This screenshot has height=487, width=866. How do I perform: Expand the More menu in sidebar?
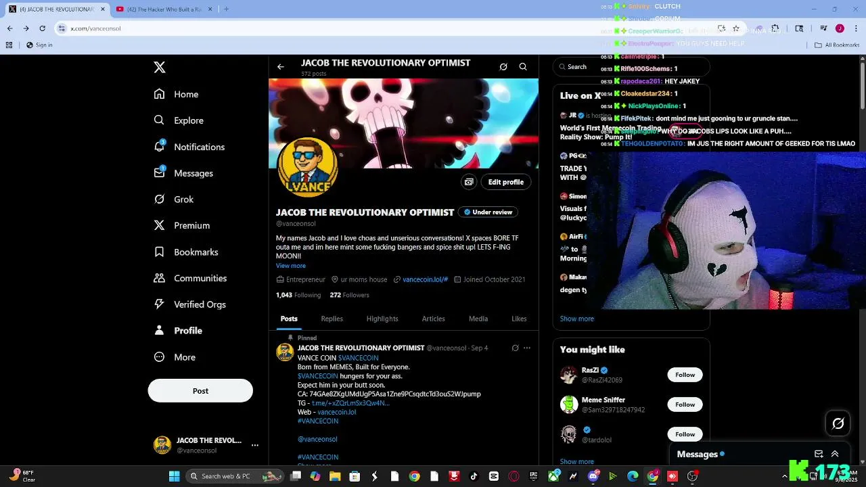pos(175,357)
